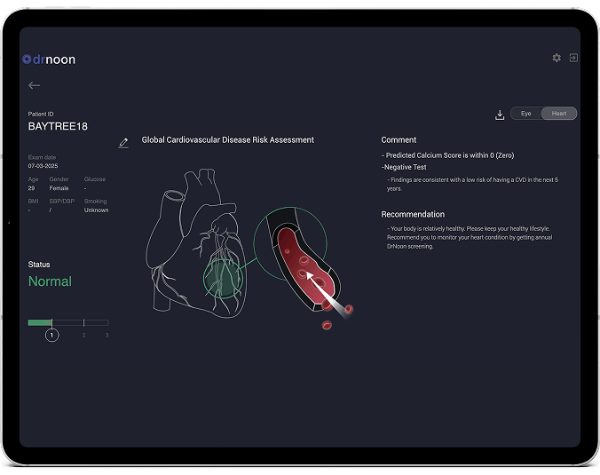The width and height of the screenshot is (600, 475).
Task: Click the green status progress bar
Action: pos(40,322)
